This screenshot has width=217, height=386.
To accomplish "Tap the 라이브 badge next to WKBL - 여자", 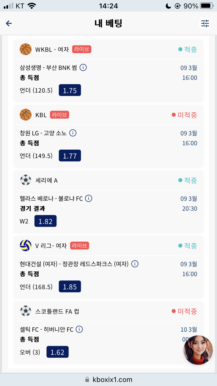I will 82,49.
